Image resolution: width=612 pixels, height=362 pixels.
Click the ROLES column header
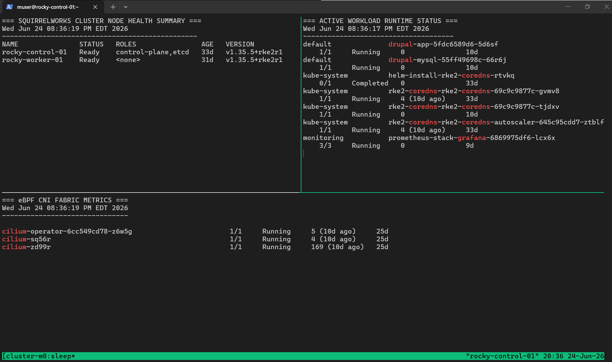tap(126, 44)
